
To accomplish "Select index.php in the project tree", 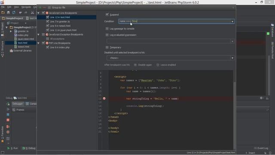I will [x=23, y=35].
